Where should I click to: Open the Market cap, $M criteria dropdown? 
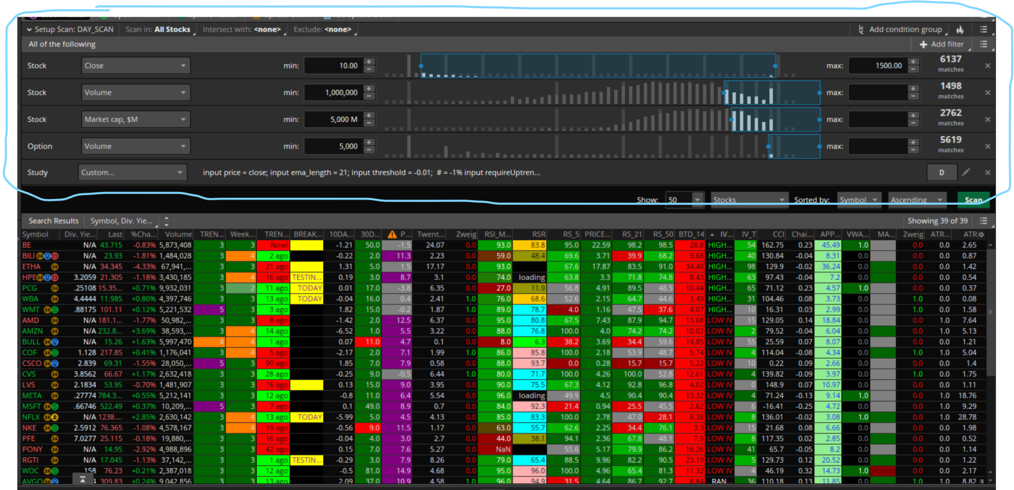tap(136, 119)
